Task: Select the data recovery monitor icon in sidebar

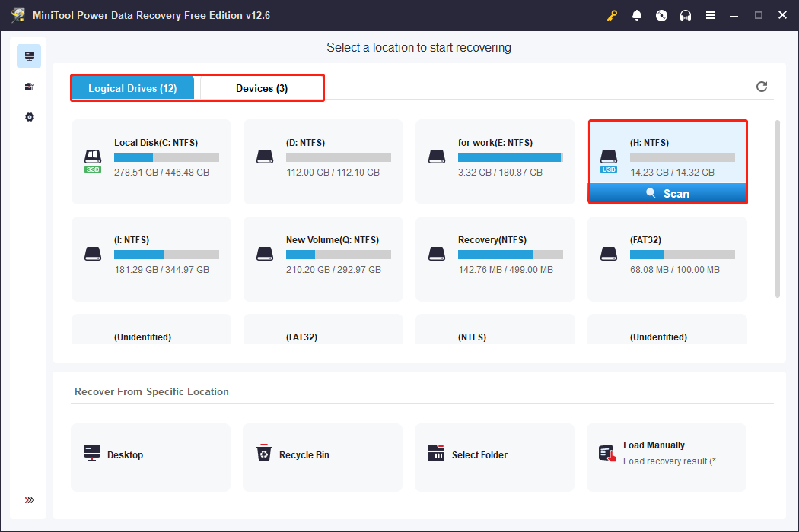Action: tap(28, 55)
